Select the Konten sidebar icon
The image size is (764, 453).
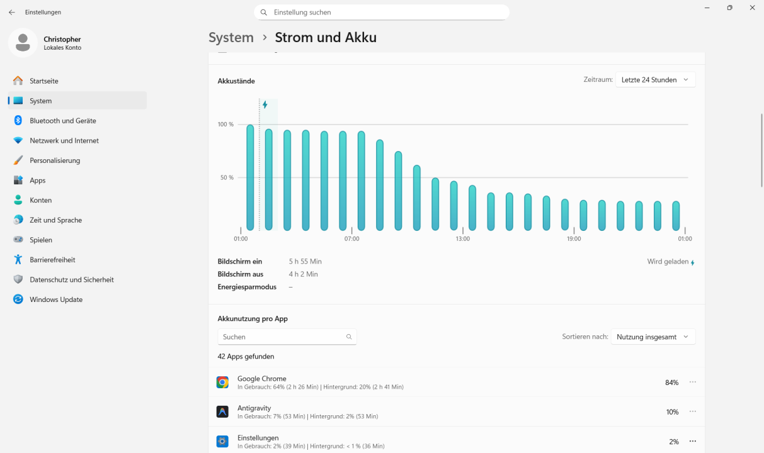(x=18, y=200)
